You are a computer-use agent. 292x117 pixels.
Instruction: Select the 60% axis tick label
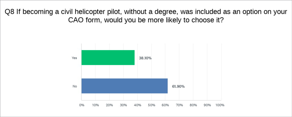[165, 105]
